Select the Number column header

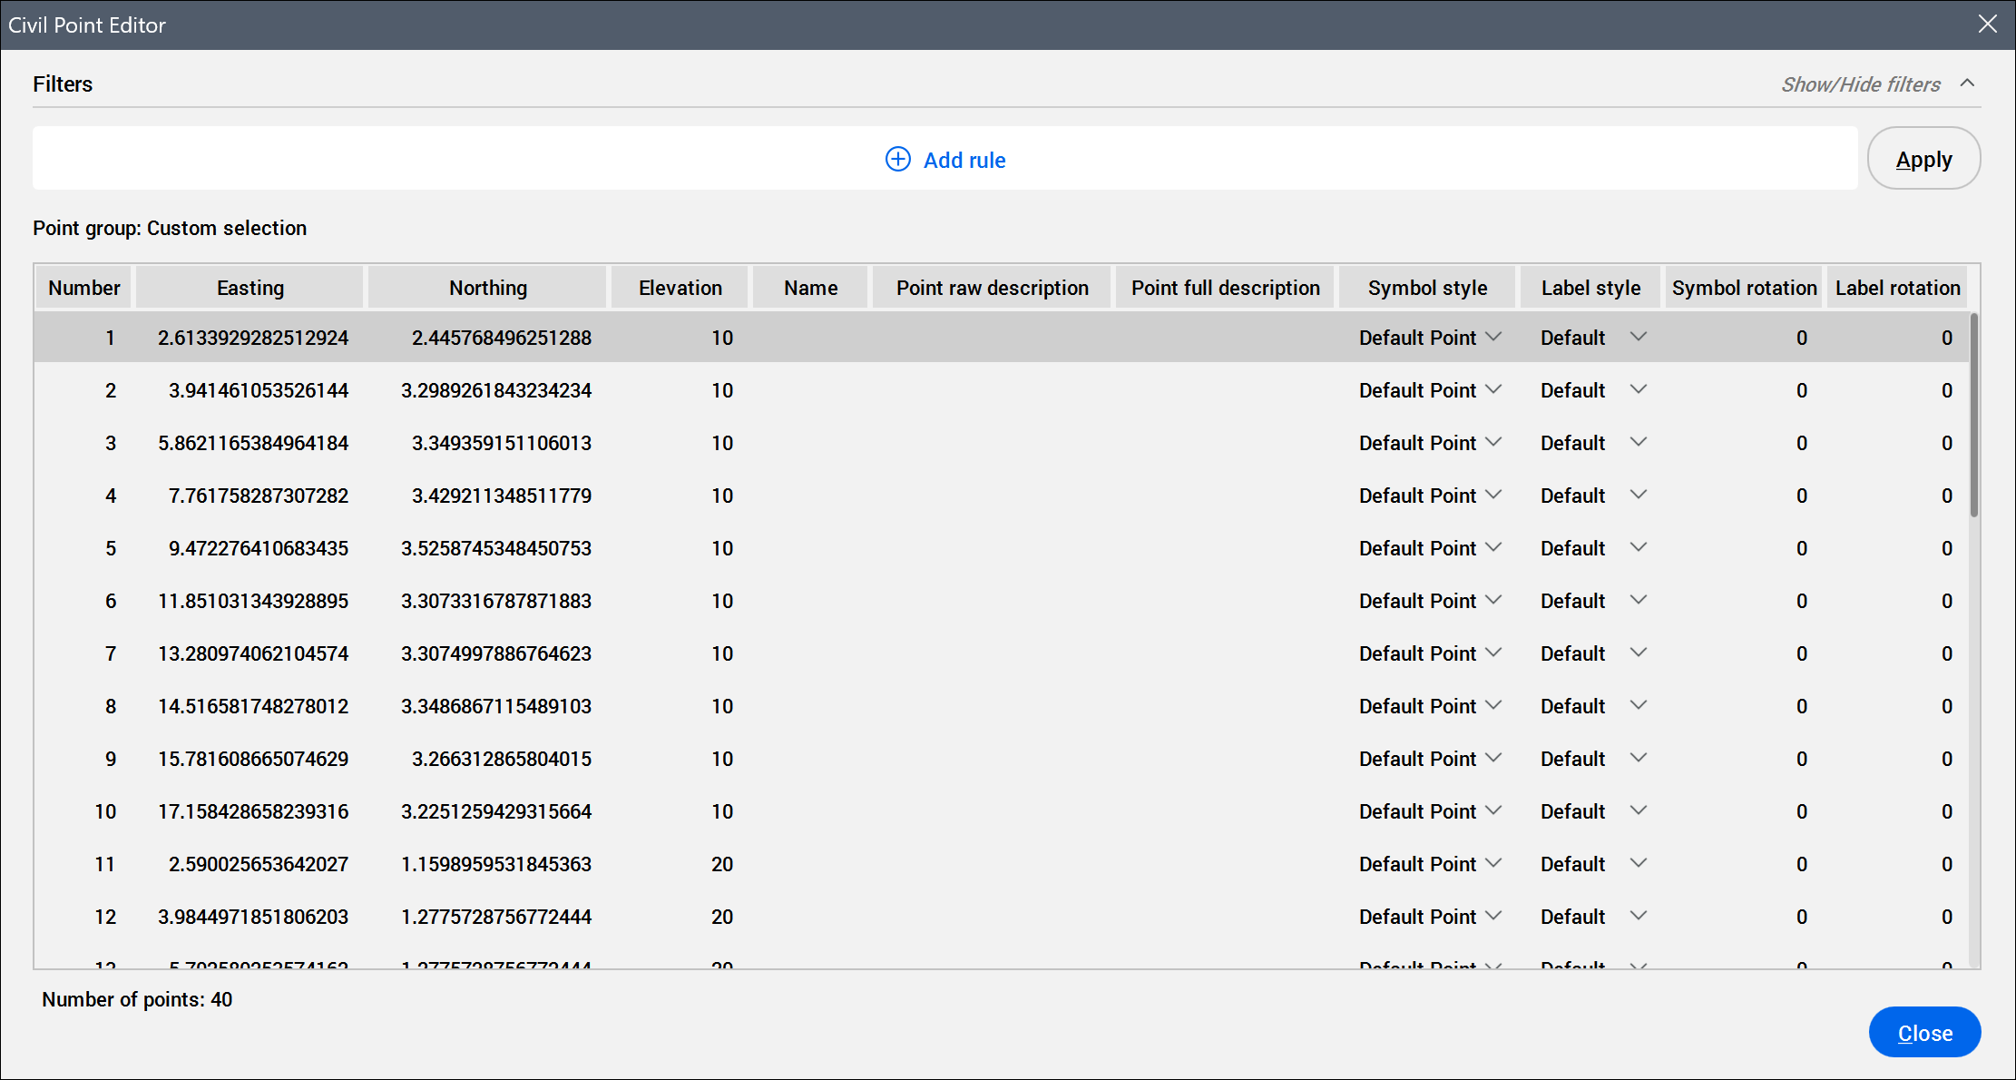coord(83,288)
